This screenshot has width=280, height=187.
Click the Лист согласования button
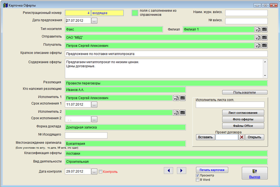(x=243, y=113)
